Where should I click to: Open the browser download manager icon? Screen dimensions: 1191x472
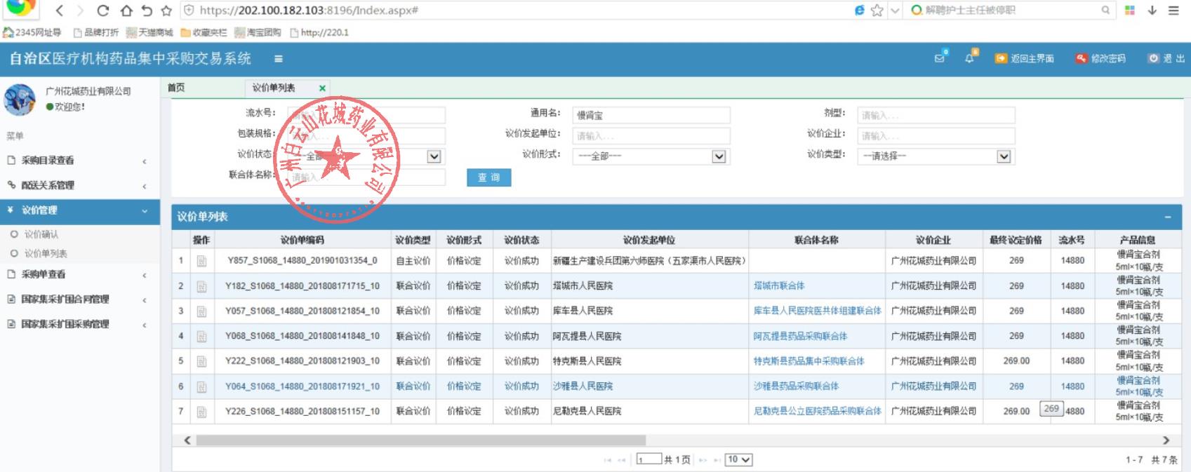pos(1152,11)
